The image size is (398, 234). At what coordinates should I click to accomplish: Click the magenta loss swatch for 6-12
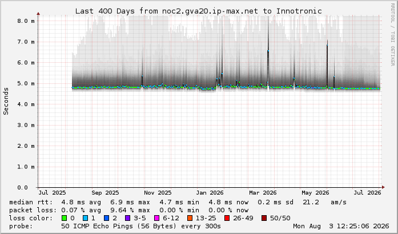tap(157, 218)
